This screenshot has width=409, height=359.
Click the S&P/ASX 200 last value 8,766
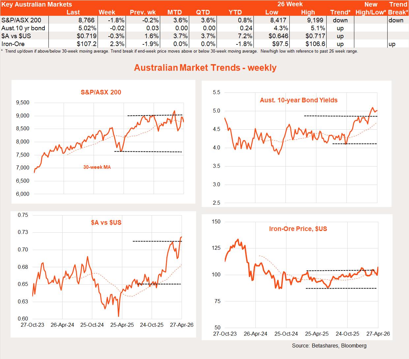point(86,20)
